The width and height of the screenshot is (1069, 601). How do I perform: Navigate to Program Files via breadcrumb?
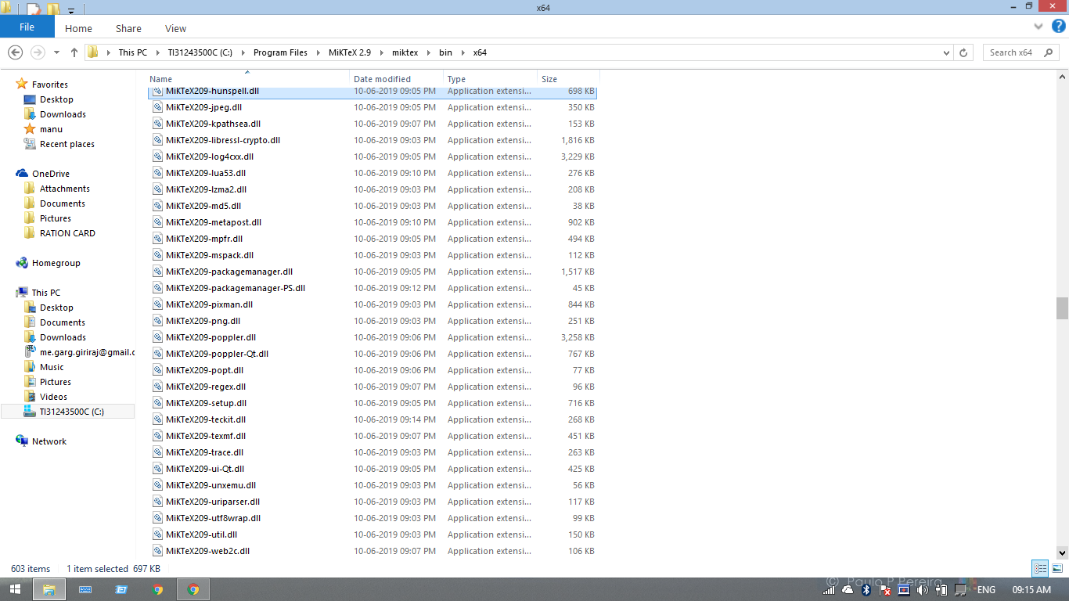pos(279,52)
